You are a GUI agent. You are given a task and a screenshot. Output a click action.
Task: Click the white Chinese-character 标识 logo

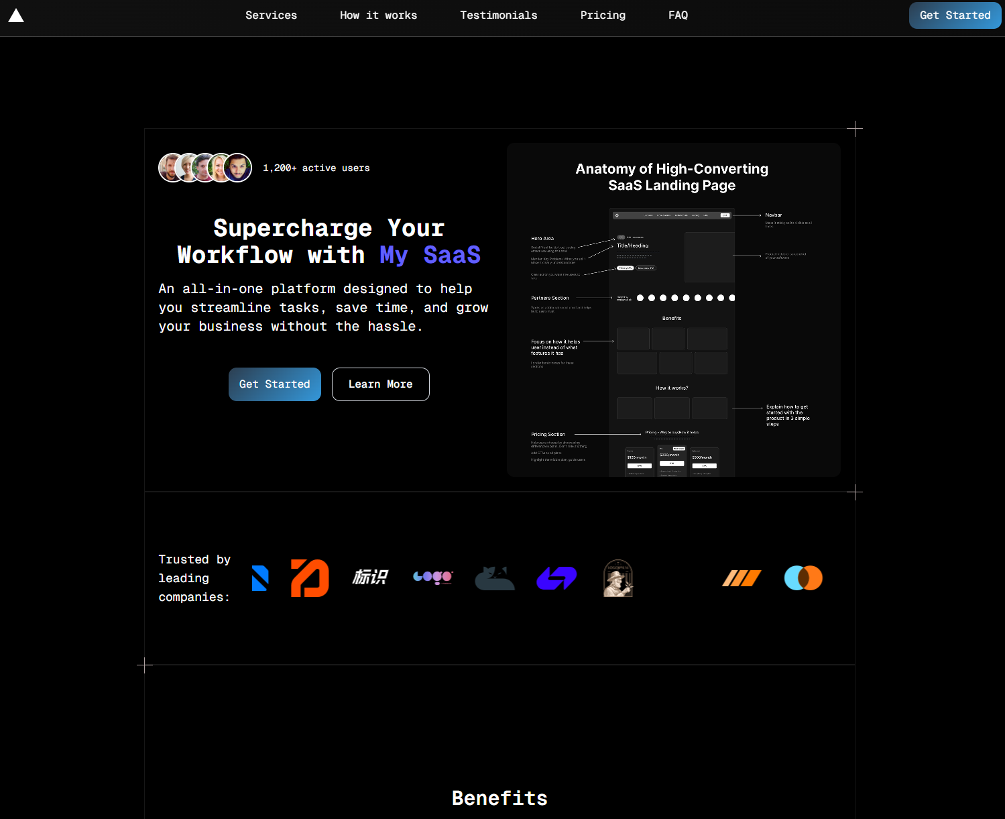370,578
